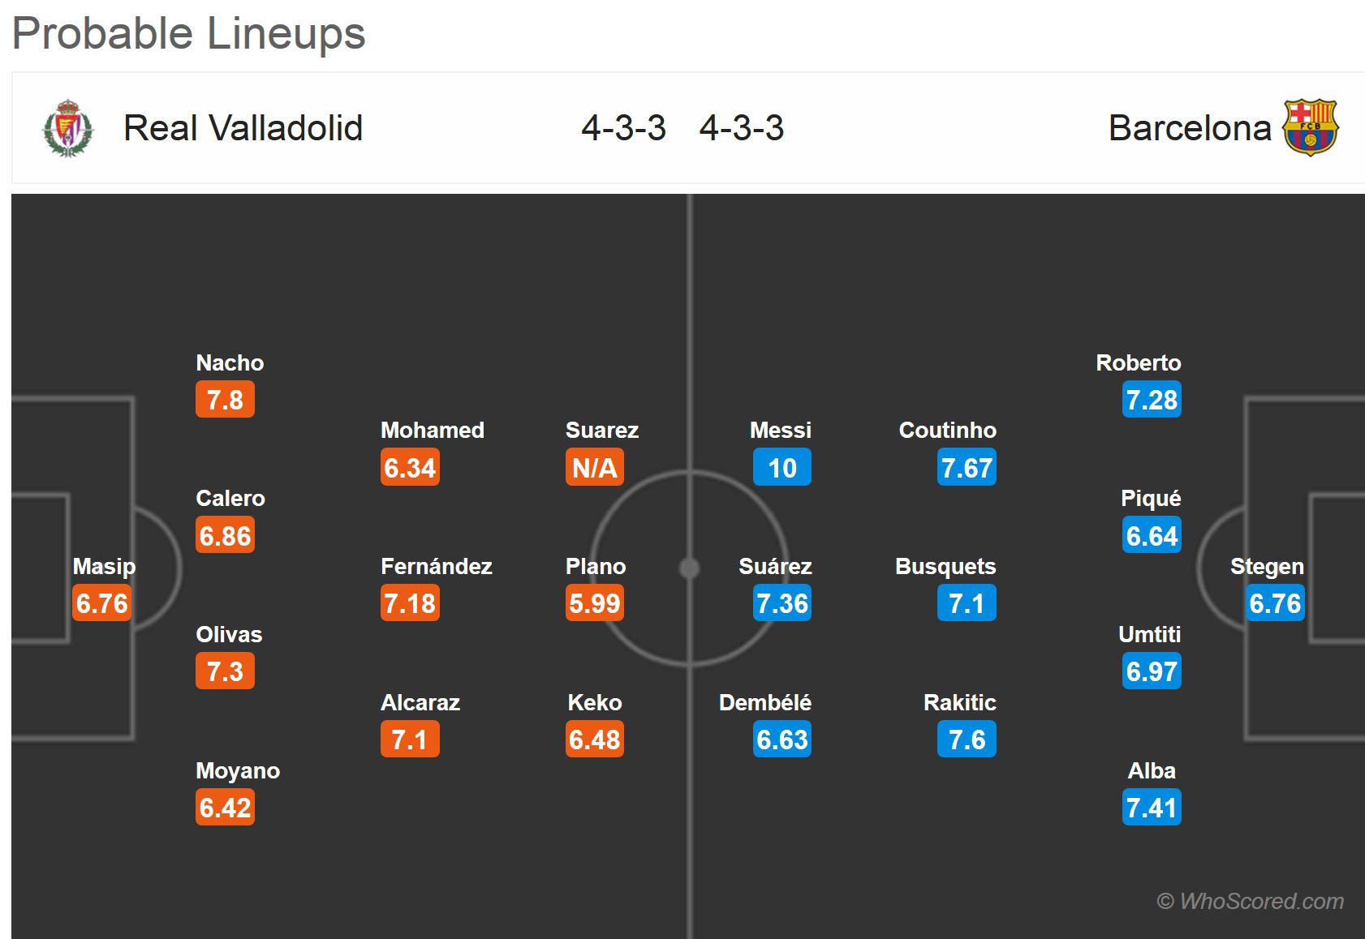Click the Real Valladolid club crest
This screenshot has height=939, width=1365.
[67, 128]
